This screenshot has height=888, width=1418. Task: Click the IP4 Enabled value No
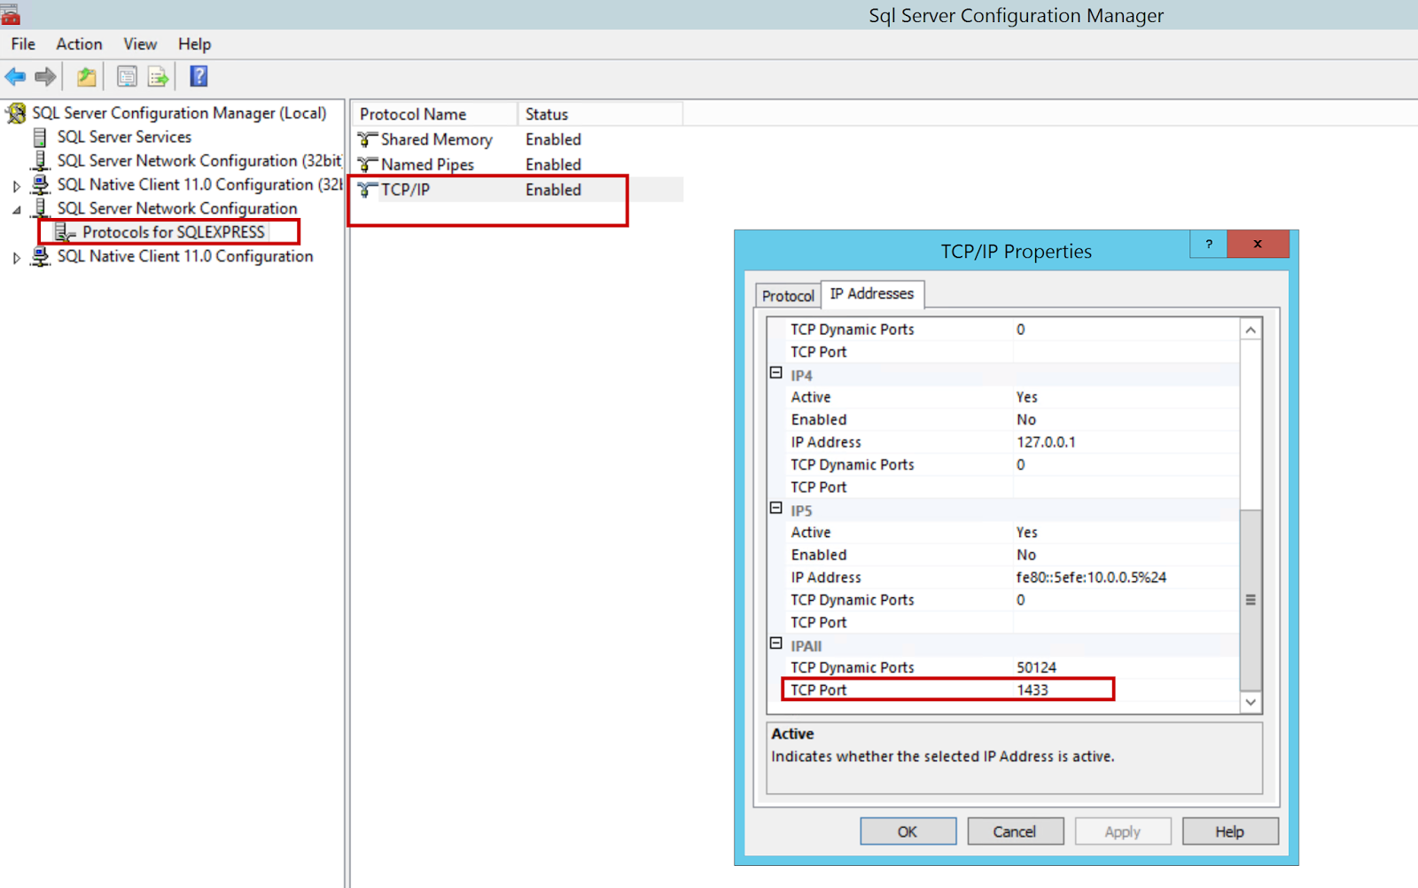(x=1026, y=419)
